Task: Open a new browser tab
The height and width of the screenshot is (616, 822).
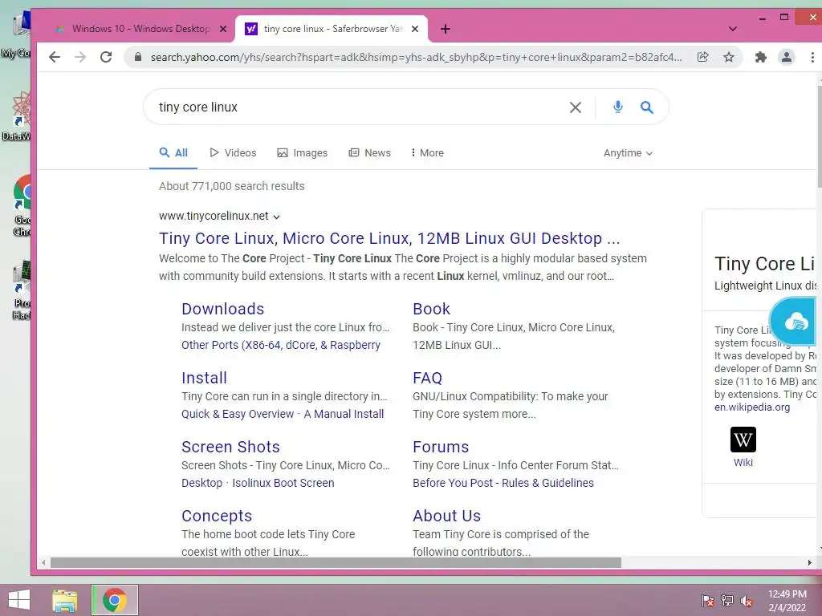Action: pos(445,29)
